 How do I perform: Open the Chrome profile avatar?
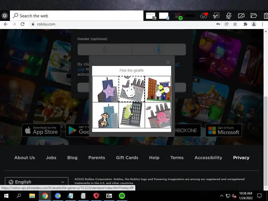254,24
